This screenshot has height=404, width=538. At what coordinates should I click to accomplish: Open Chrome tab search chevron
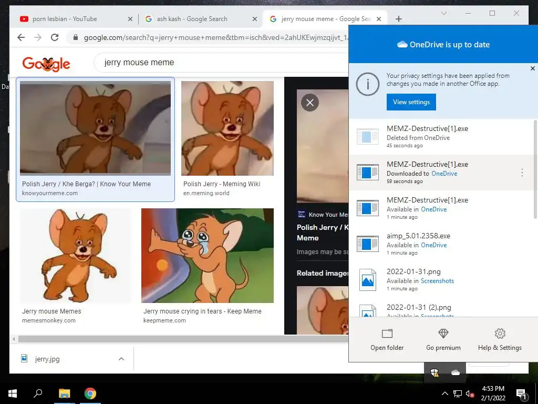[443, 13]
